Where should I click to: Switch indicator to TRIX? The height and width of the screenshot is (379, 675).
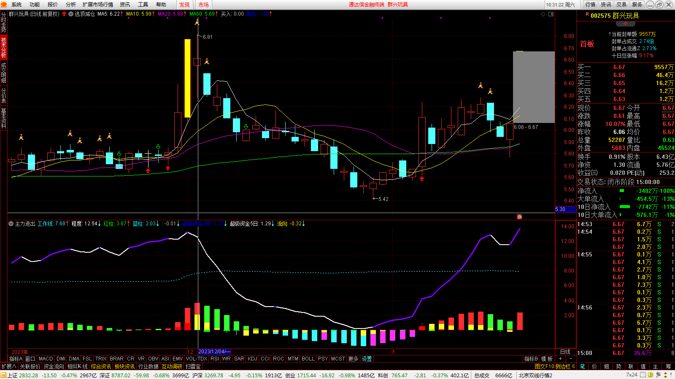point(101,359)
